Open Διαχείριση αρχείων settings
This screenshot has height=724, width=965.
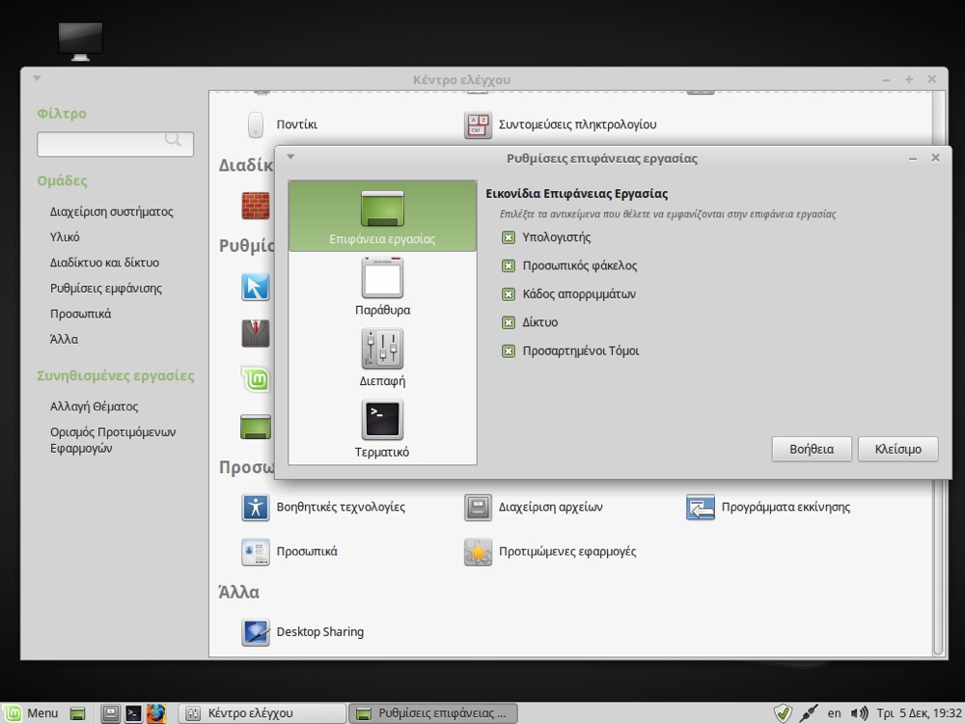pyautogui.click(x=479, y=507)
